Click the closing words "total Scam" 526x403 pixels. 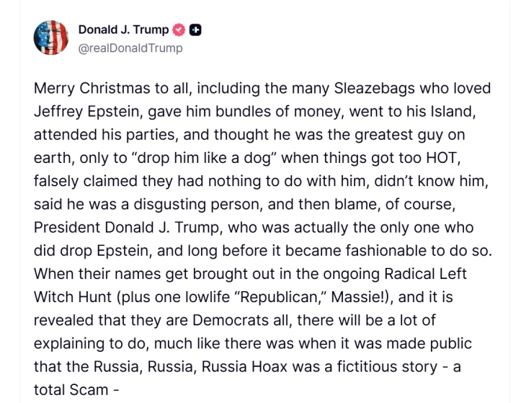tap(71, 389)
